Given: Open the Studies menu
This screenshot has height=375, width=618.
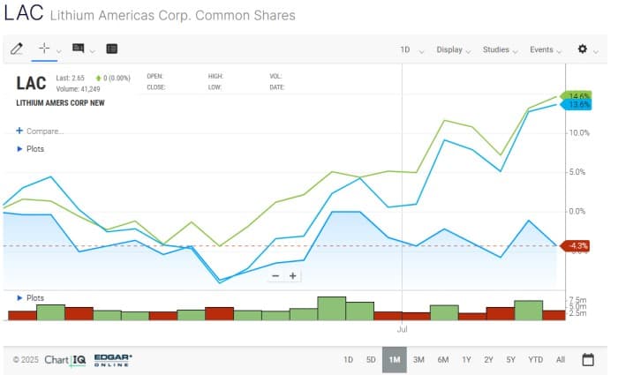Looking at the screenshot, I should tap(500, 50).
